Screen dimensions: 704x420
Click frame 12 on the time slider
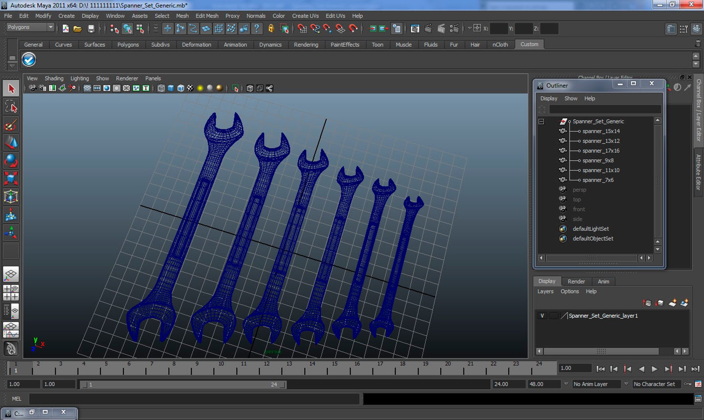pos(267,368)
